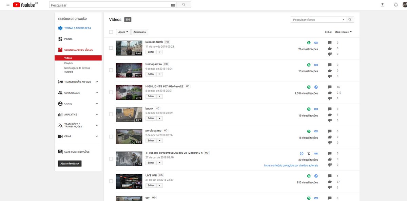Click the Comunidade people icon

[60, 93]
